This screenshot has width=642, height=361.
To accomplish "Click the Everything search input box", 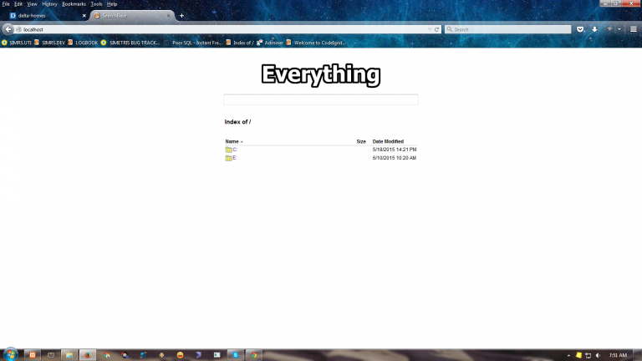I will point(320,99).
